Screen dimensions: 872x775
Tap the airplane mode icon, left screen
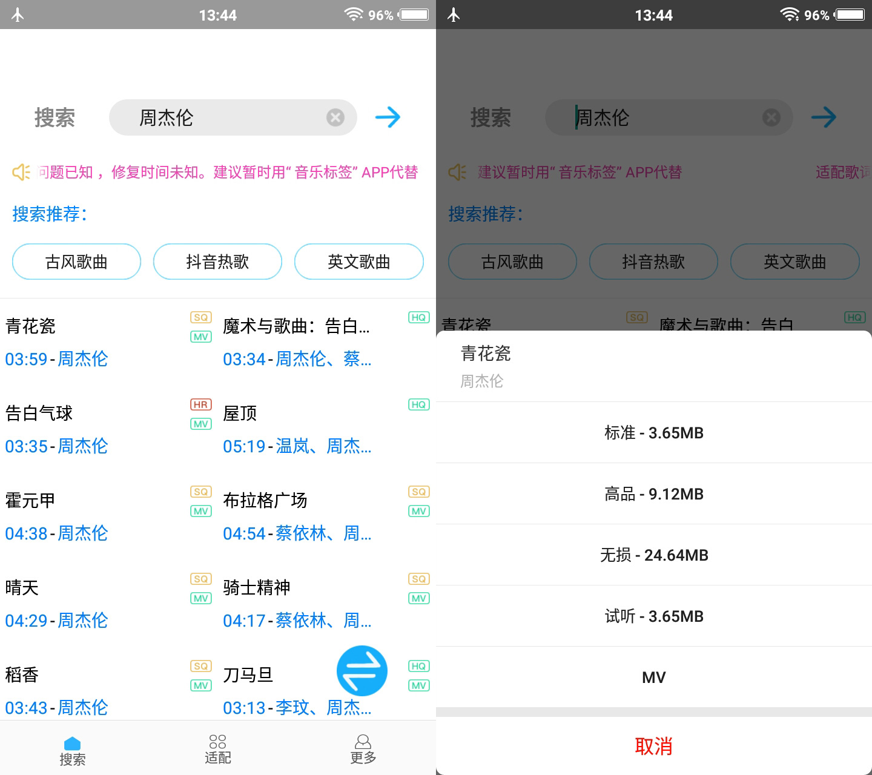click(x=18, y=15)
